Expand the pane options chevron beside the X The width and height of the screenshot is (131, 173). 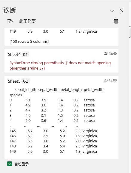(x=112, y=11)
